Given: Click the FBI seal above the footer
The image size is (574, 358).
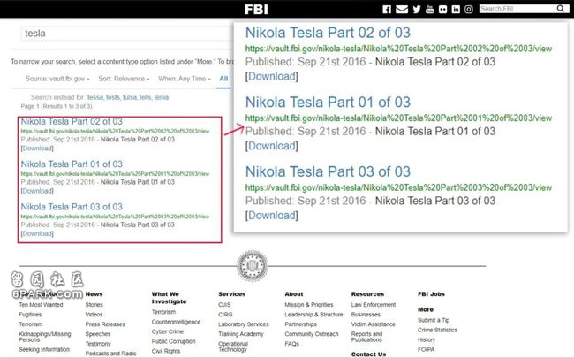Looking at the screenshot, I should [x=253, y=266].
